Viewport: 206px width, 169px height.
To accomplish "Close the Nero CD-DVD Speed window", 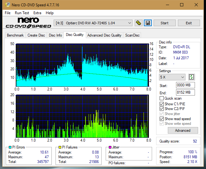I will (x=196, y=5).
